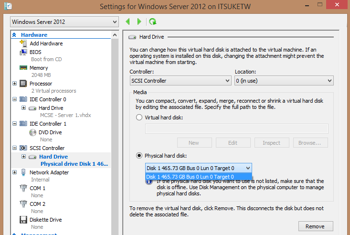Select DVD Drive in the tree
Screen dimensions: 350x235
[50, 132]
